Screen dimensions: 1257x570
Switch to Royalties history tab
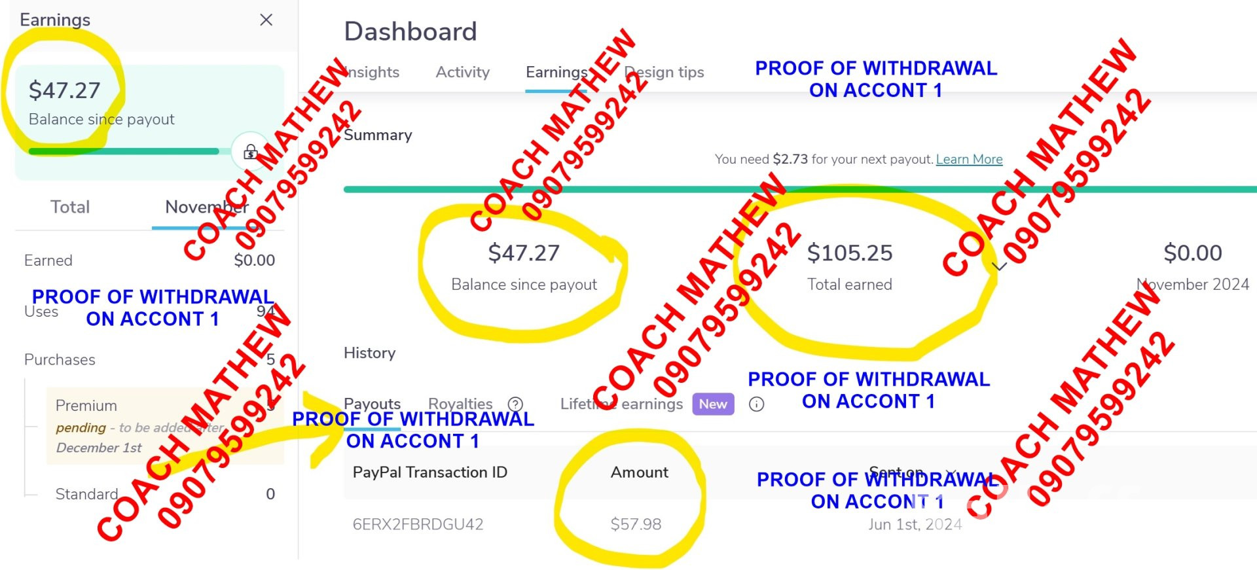tap(460, 404)
